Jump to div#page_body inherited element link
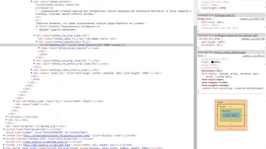The width and height of the screenshot is (266, 149). tap(225, 15)
